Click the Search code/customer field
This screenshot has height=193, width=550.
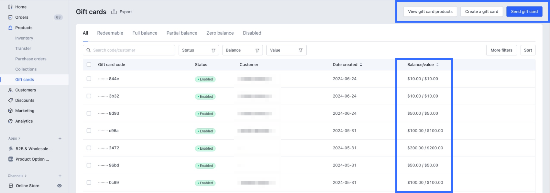coord(133,50)
